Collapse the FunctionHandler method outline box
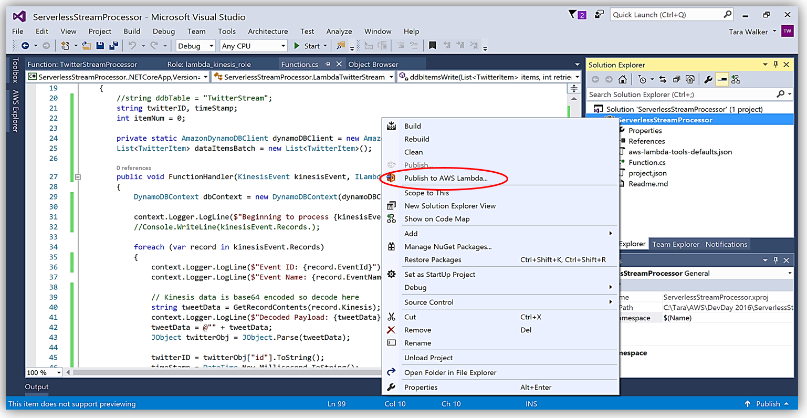The image size is (807, 418). click(x=78, y=177)
